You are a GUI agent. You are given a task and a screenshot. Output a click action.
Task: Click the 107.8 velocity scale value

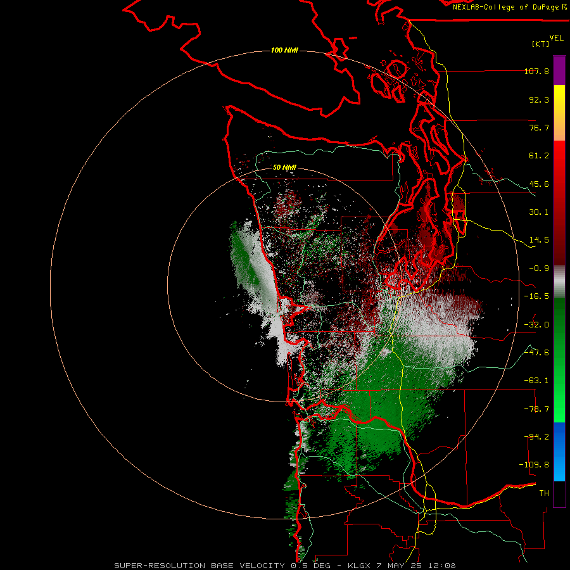pos(536,71)
